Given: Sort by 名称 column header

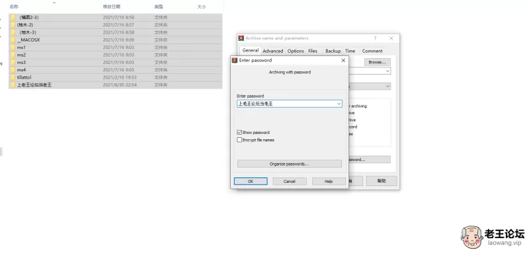Looking at the screenshot, I should coord(14,7).
